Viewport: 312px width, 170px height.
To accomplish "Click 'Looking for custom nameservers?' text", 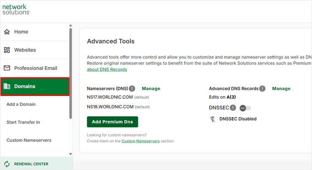I will click(x=117, y=135).
